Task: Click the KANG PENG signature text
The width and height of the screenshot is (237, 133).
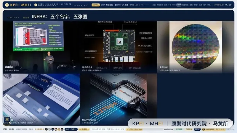Action: [80, 5]
